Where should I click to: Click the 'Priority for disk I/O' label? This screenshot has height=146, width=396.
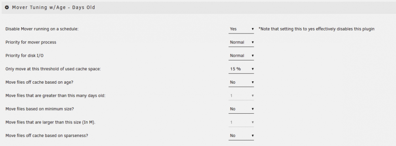click(25, 56)
